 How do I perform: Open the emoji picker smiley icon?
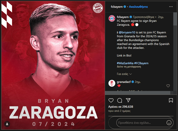click(x=169, y=123)
